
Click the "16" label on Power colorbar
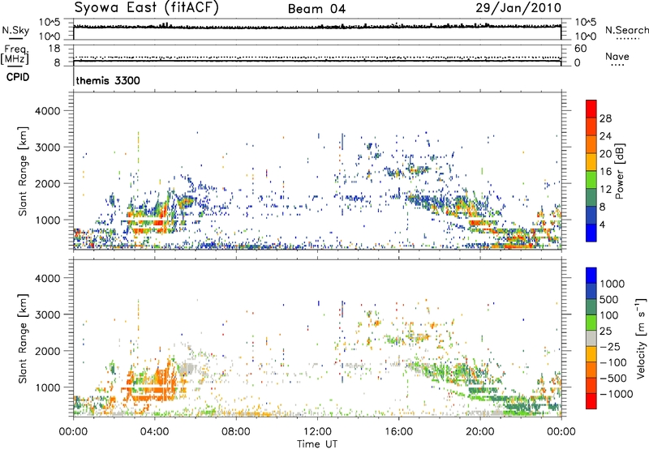click(605, 171)
